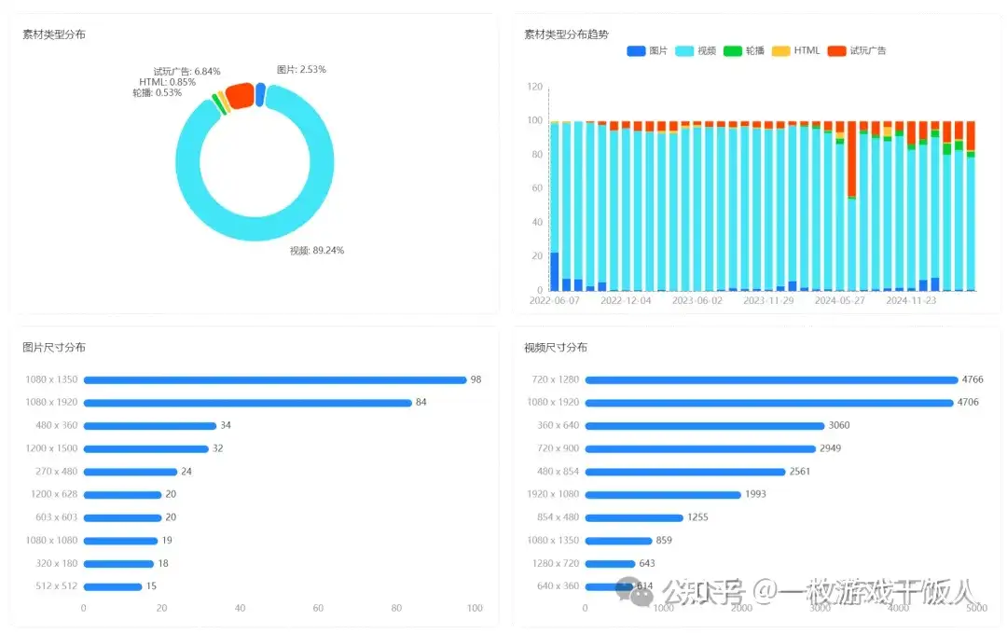Viewport: 1007px width, 633px height.
Task: Toggle the 图片 legend item
Action: 647,50
